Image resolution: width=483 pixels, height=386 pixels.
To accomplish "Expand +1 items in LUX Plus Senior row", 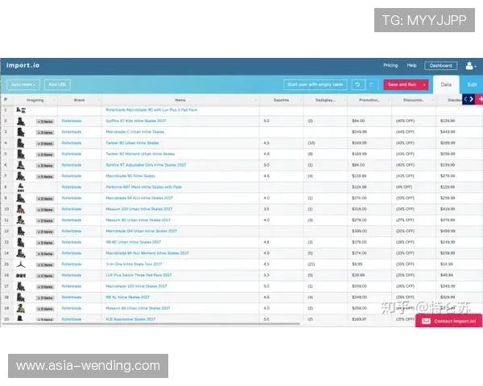I will [x=45, y=276].
